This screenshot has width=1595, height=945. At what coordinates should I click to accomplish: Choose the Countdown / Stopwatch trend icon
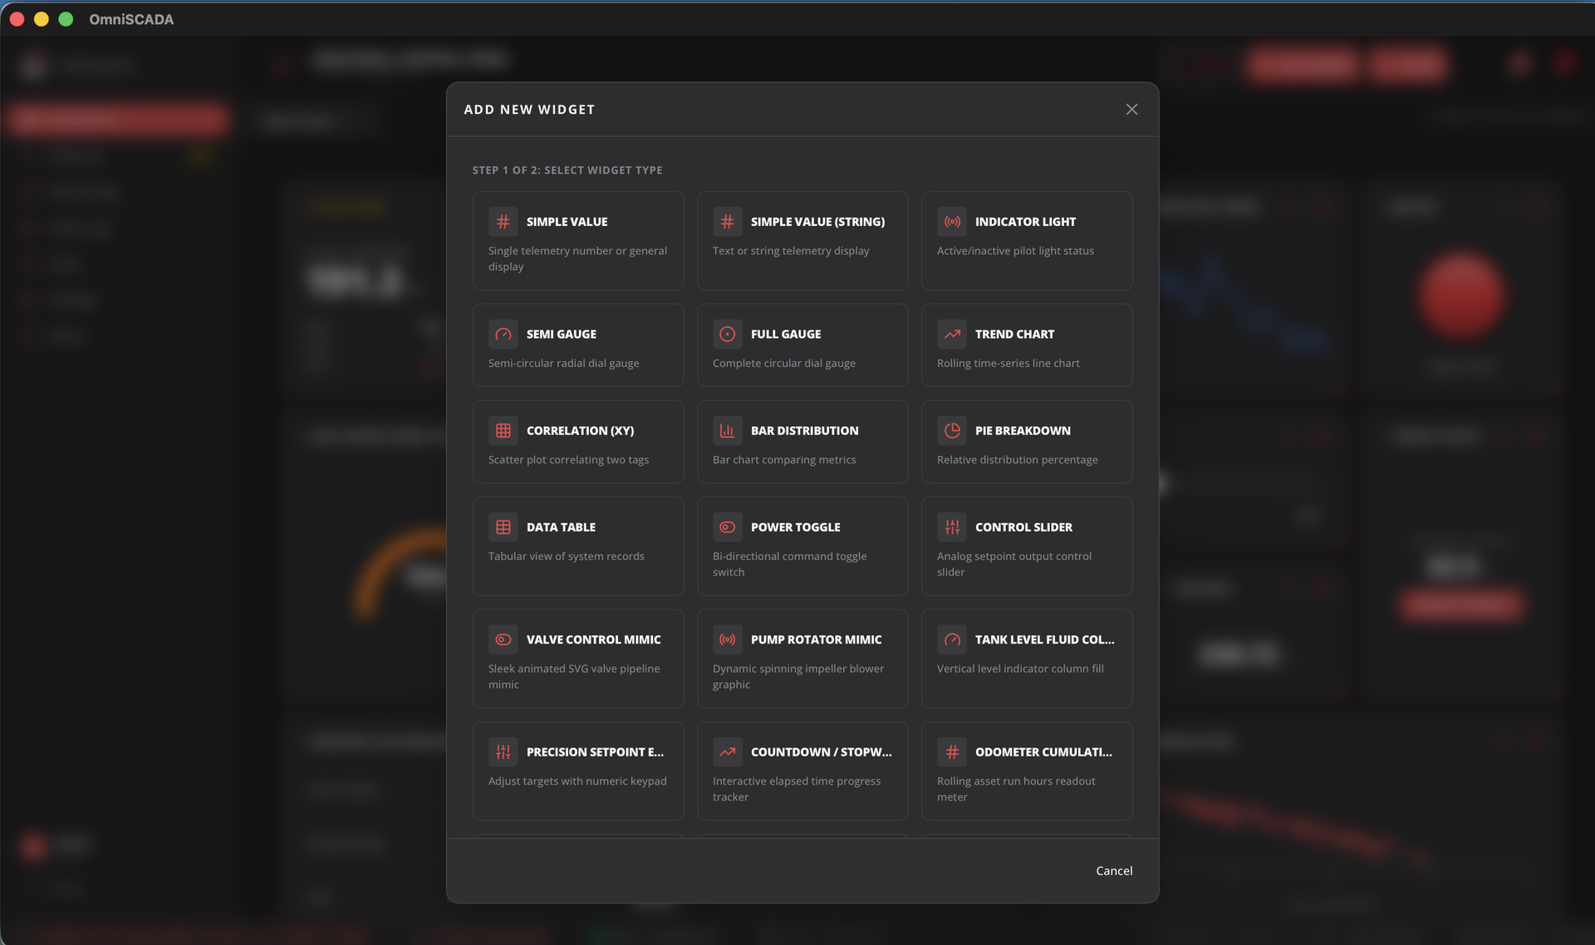click(728, 752)
